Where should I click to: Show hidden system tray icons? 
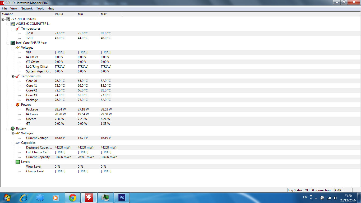coord(316,198)
